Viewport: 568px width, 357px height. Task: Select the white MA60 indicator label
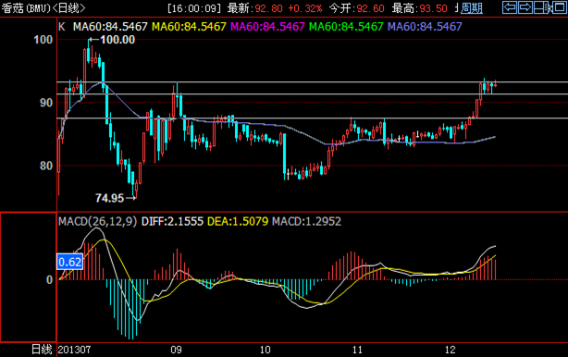[x=110, y=27]
